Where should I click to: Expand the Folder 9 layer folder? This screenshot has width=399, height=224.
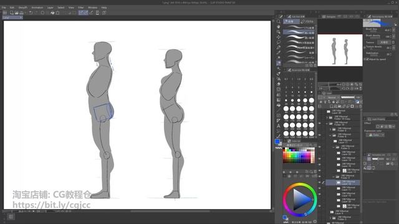(330, 129)
